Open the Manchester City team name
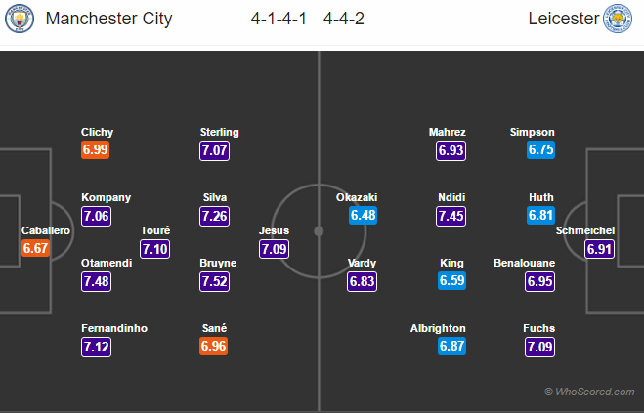Image resolution: width=644 pixels, height=413 pixels. click(108, 19)
